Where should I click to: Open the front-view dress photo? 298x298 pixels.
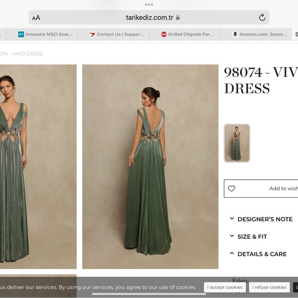click(38, 166)
